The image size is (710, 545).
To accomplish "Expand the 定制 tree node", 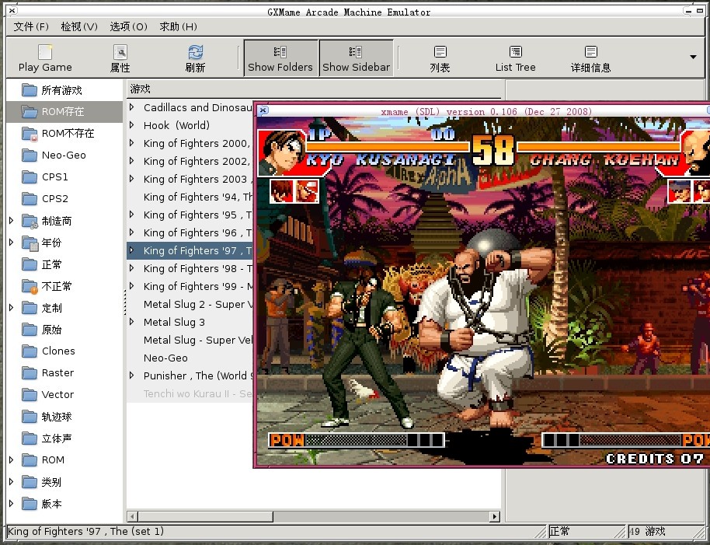I will [x=12, y=308].
